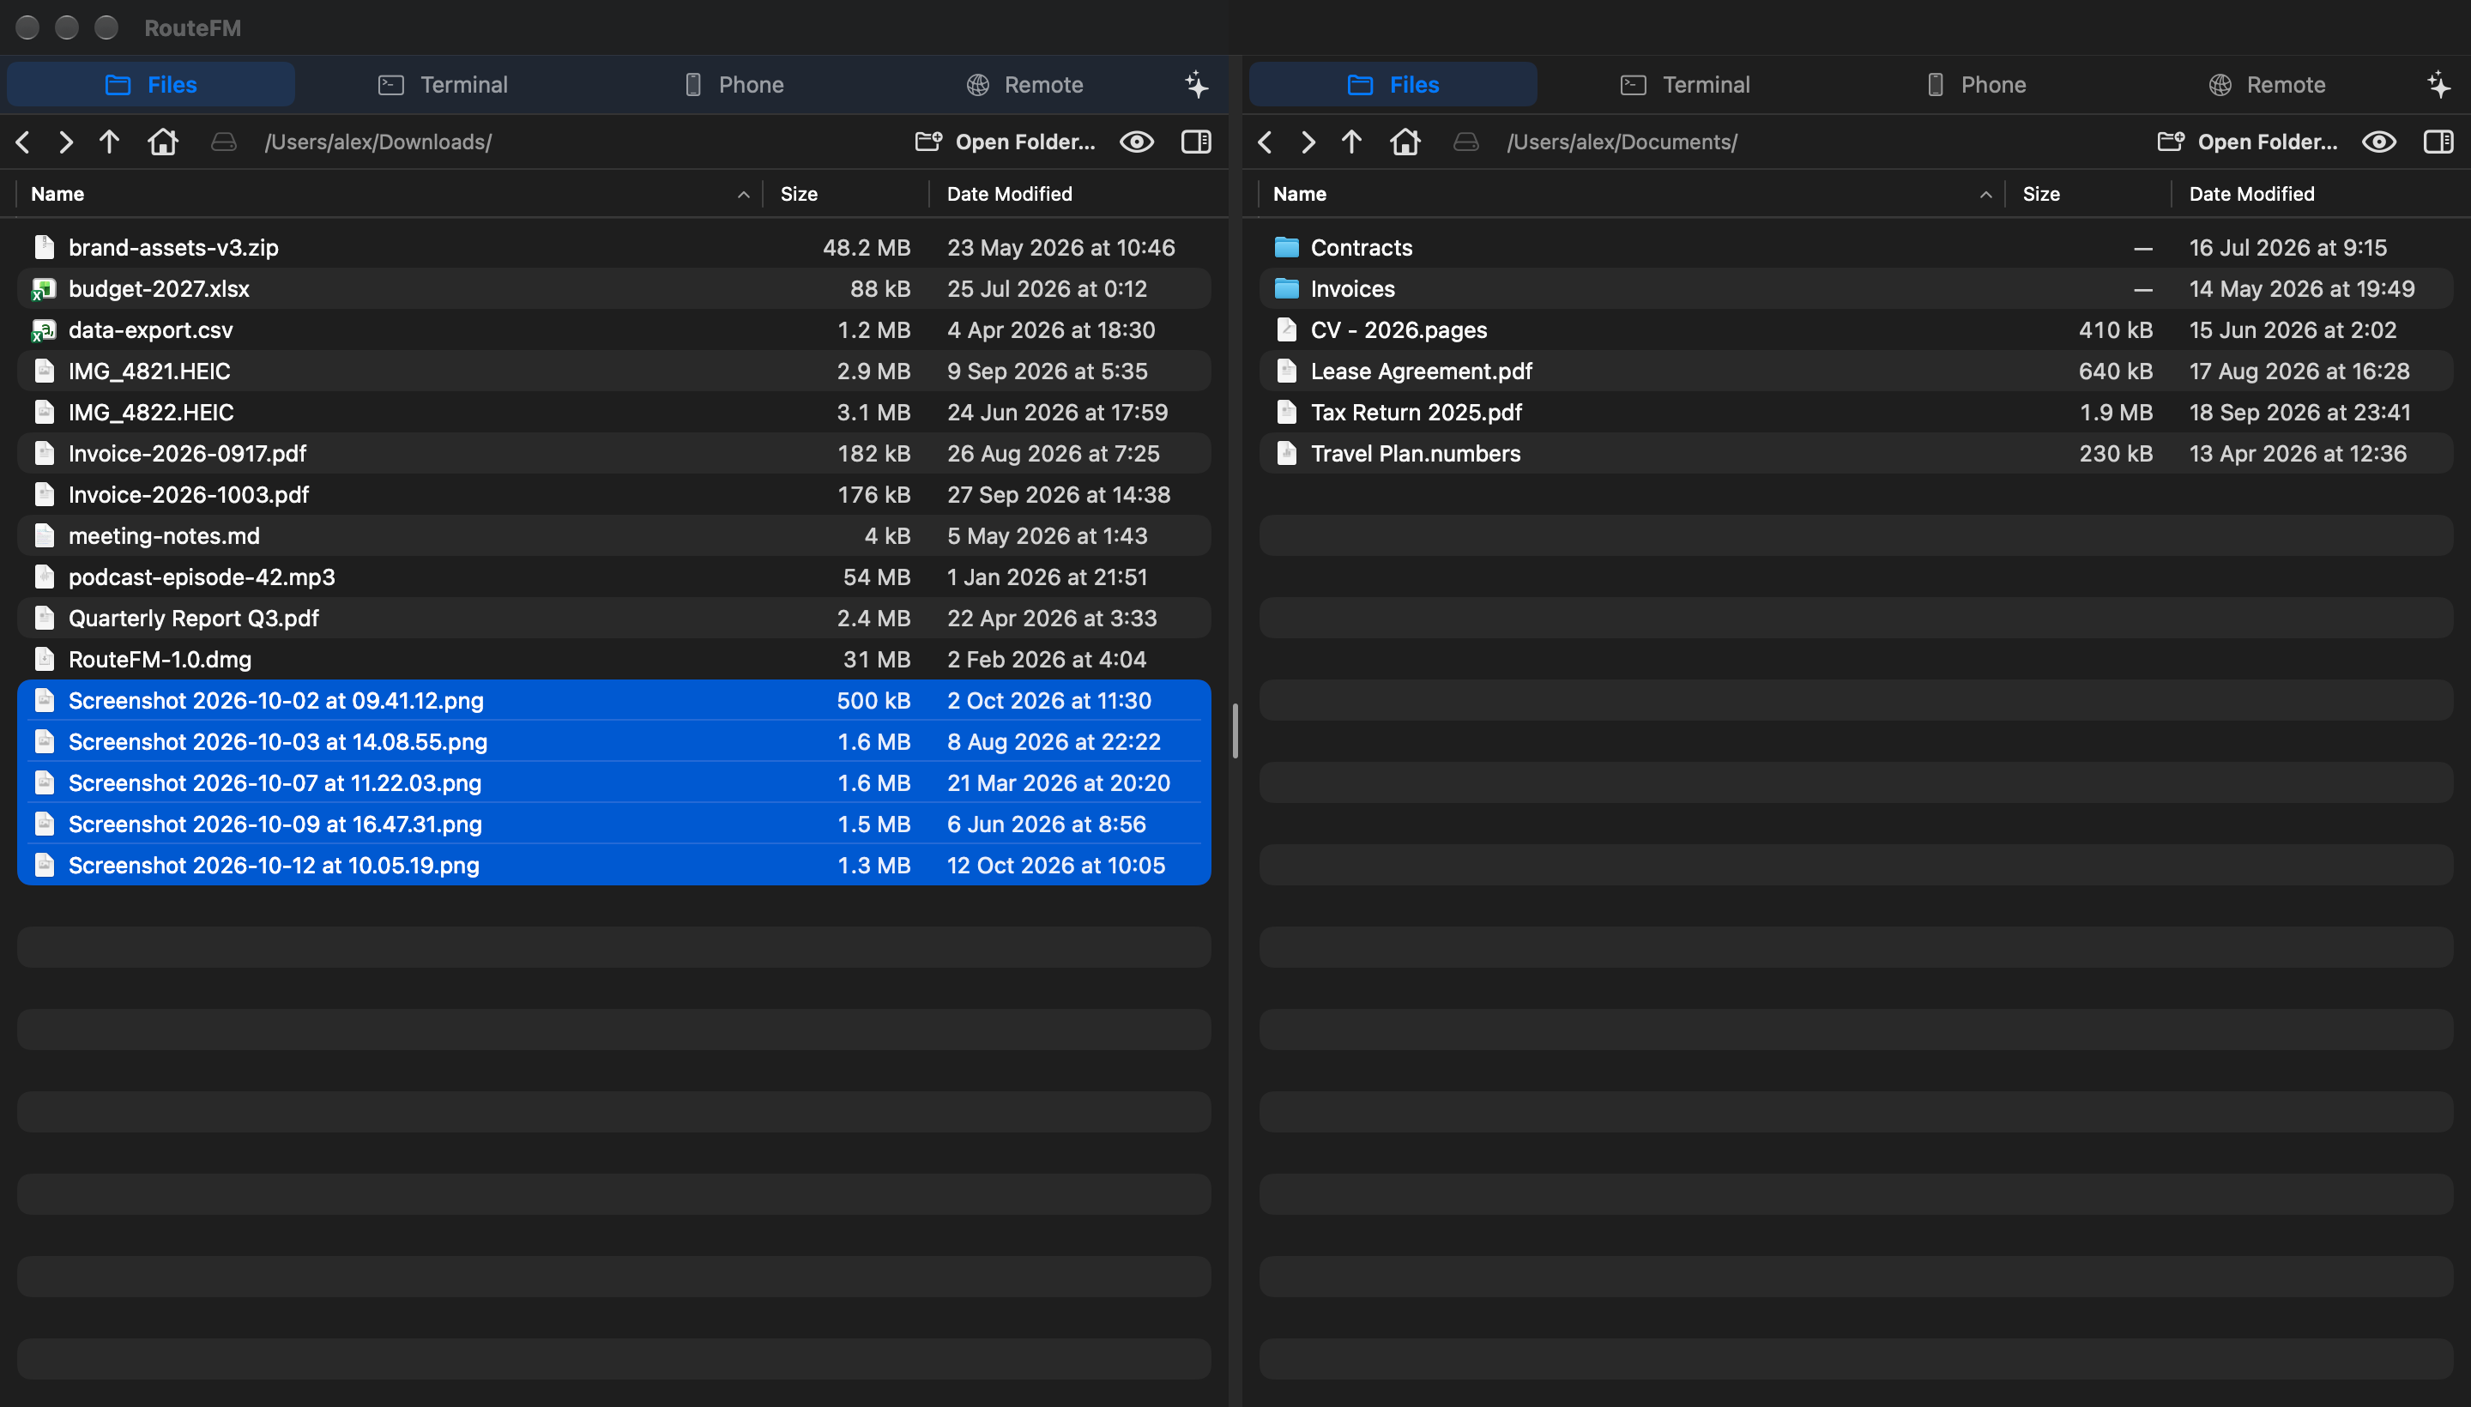
Task: Click home icon in the Documents pane
Action: tap(1405, 142)
